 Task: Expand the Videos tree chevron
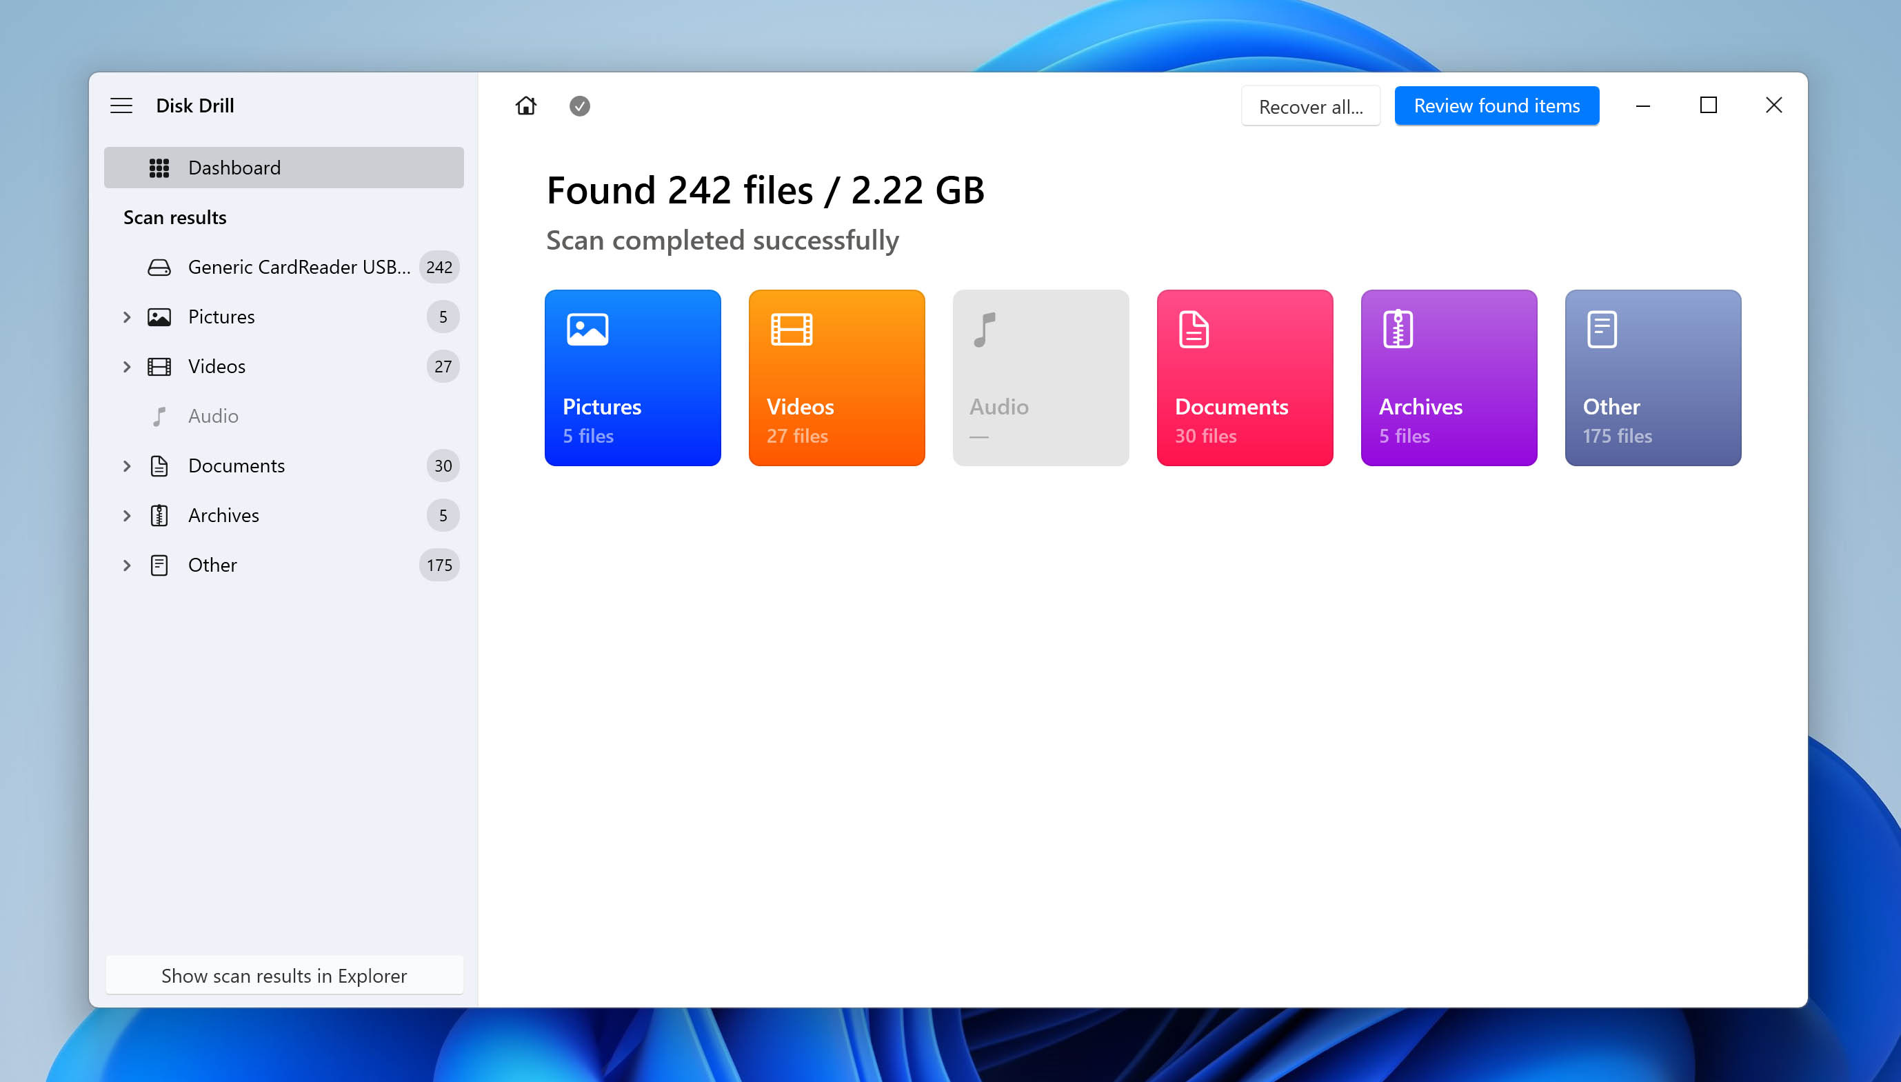point(127,367)
